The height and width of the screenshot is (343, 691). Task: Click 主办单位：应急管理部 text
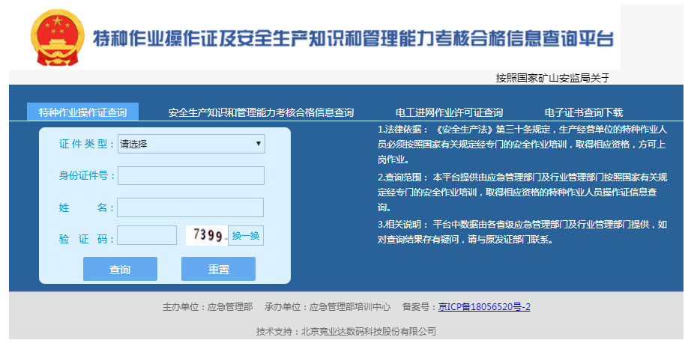208,307
